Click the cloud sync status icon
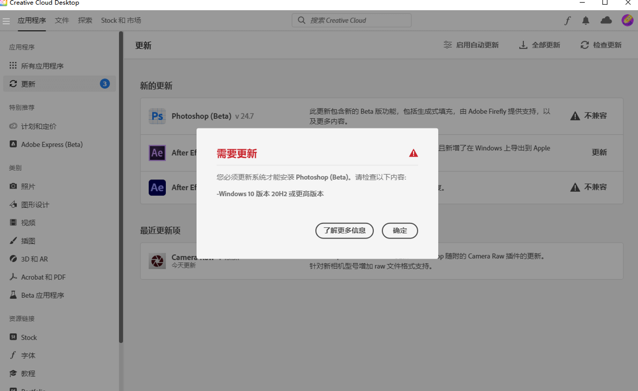This screenshot has height=391, width=638. point(606,21)
